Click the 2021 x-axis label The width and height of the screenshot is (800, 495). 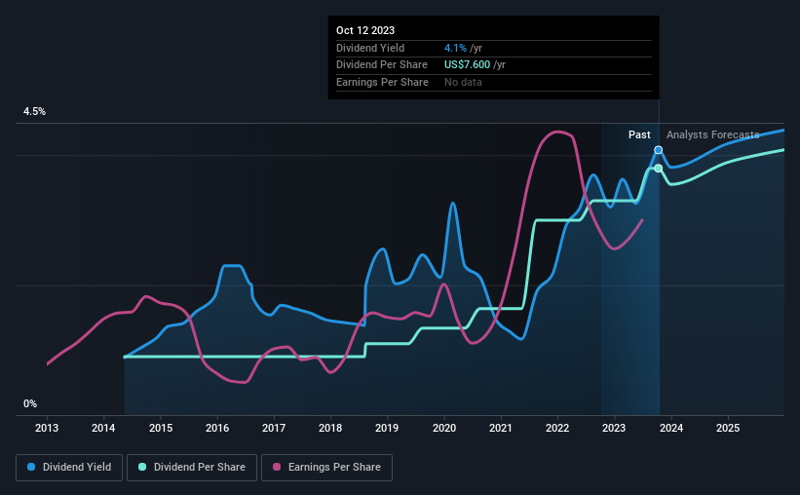[501, 428]
